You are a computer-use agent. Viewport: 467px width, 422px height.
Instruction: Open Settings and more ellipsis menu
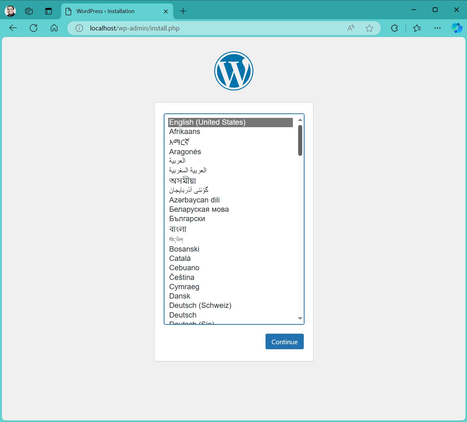click(x=437, y=28)
